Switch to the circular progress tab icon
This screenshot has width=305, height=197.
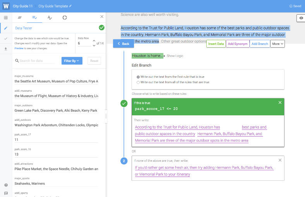point(65,17)
